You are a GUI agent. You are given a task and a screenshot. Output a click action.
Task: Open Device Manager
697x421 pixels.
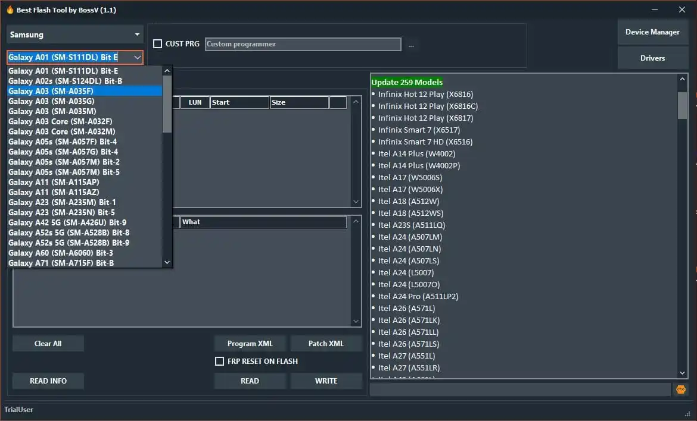(x=652, y=32)
